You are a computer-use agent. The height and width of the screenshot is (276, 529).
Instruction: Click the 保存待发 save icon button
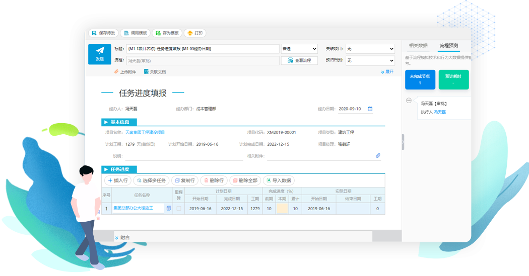click(x=103, y=33)
